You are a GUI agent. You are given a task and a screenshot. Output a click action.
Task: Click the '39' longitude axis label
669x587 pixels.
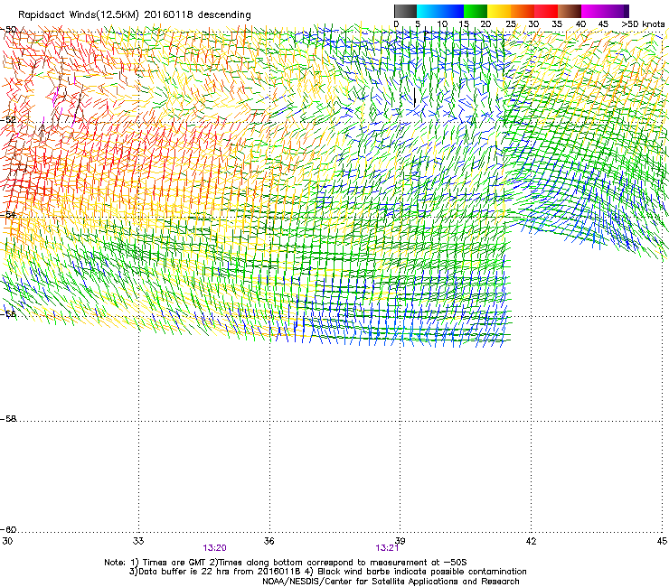(x=400, y=541)
